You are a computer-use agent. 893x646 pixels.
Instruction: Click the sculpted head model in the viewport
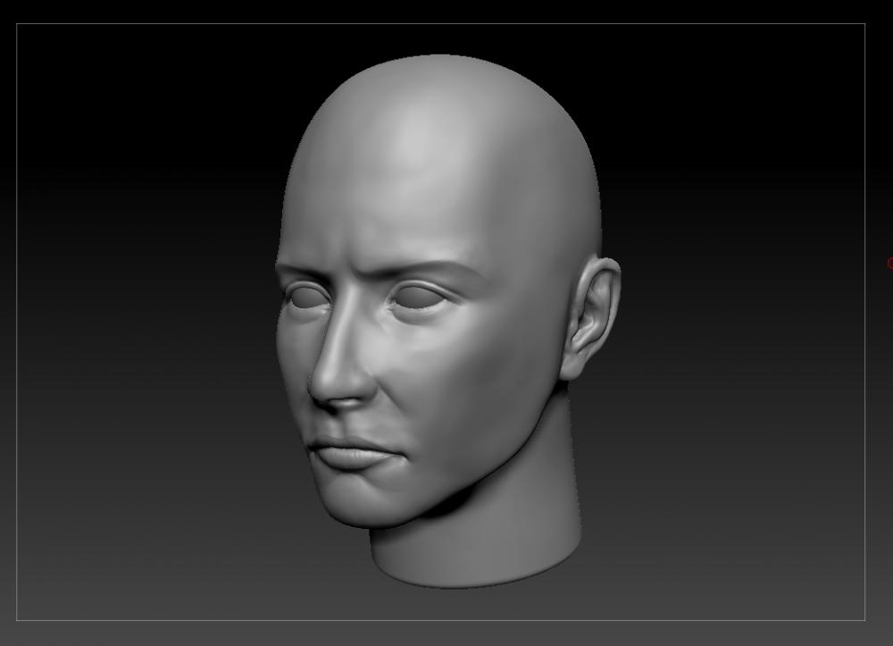click(447, 322)
